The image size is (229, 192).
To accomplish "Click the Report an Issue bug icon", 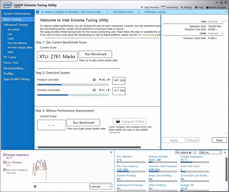I will 207,7.
